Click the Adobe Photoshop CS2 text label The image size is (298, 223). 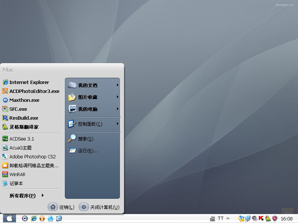click(x=32, y=156)
